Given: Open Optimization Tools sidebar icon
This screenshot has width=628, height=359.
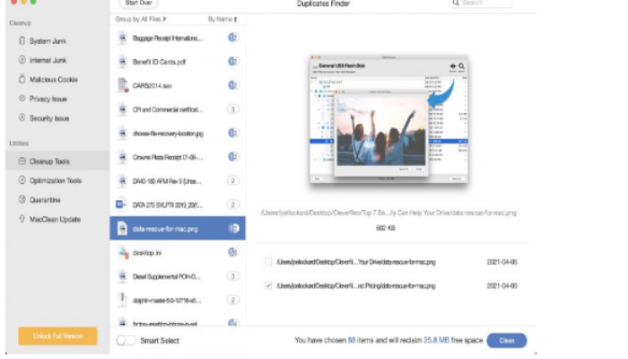Looking at the screenshot, I should pos(22,180).
